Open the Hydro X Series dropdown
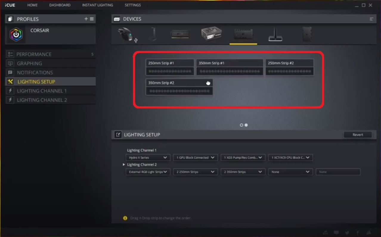 click(148, 158)
